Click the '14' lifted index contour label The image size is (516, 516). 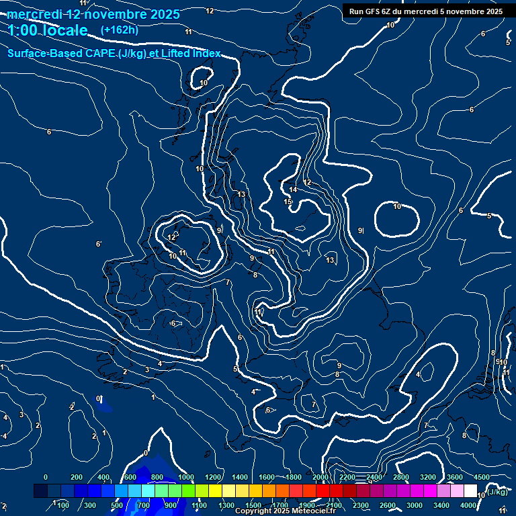293,189
